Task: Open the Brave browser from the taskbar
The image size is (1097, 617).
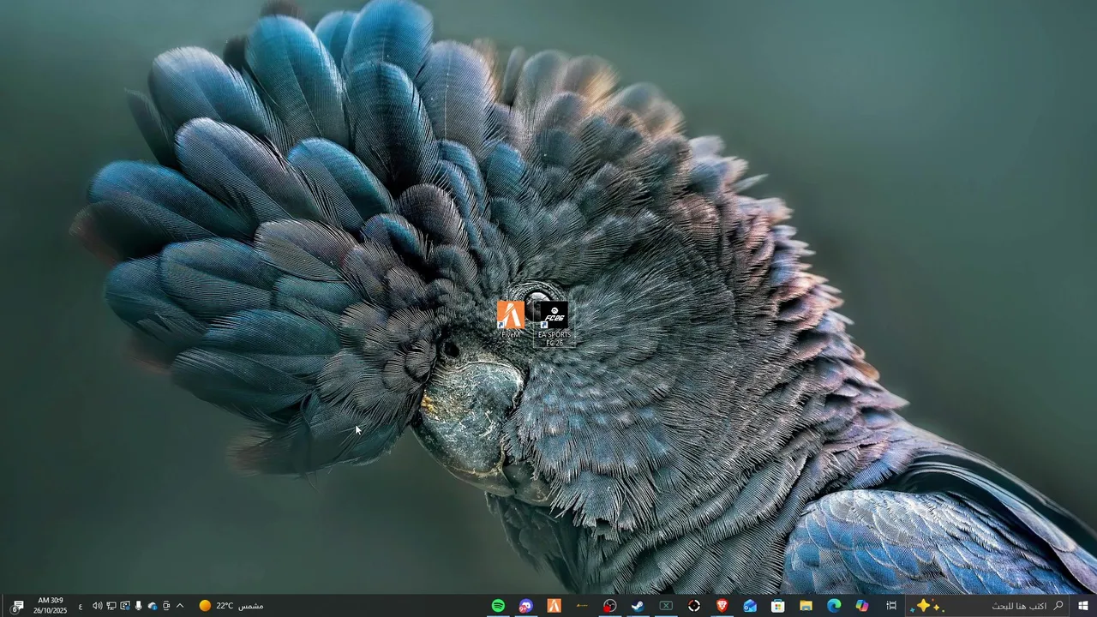Action: (722, 606)
